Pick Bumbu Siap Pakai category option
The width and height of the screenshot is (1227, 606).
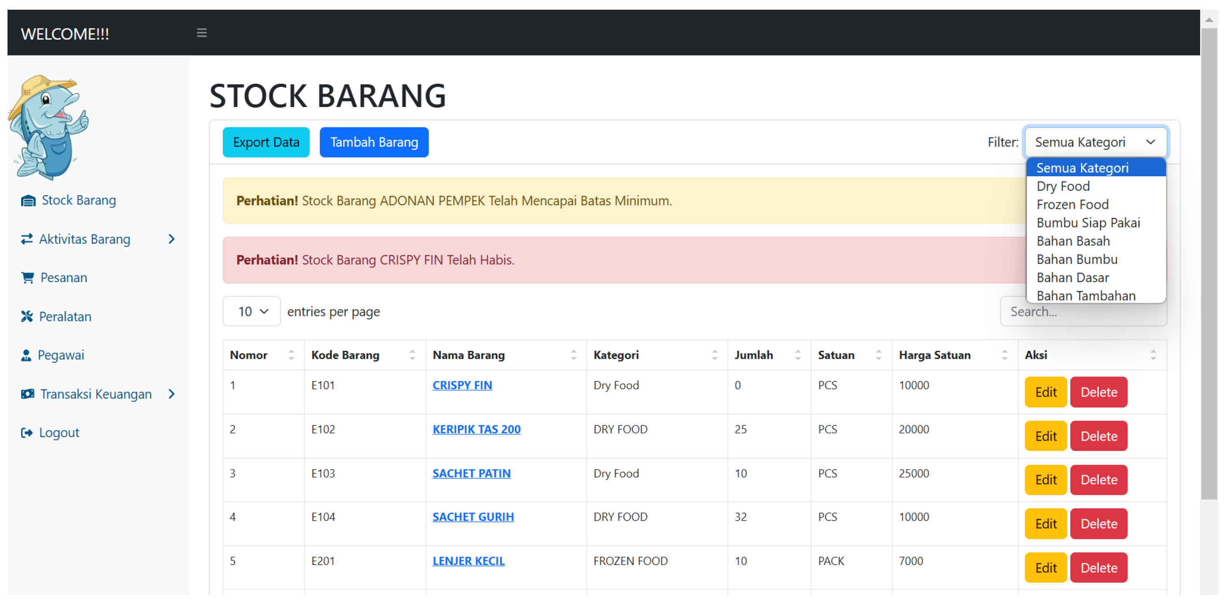(x=1088, y=223)
